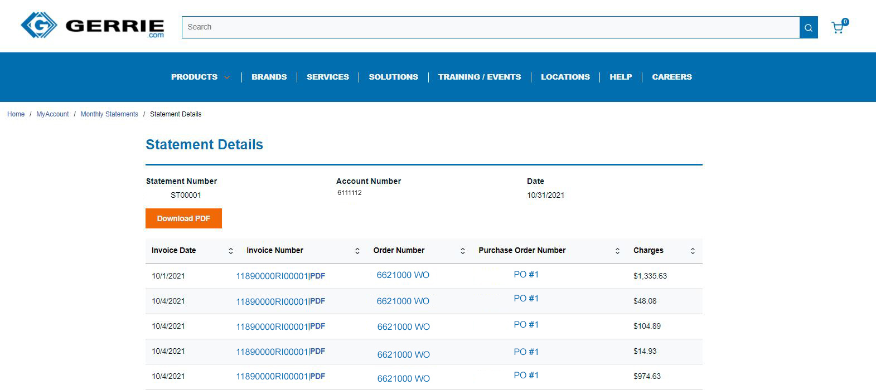Click the Charges column header label
The height and width of the screenshot is (390, 876).
click(x=648, y=250)
